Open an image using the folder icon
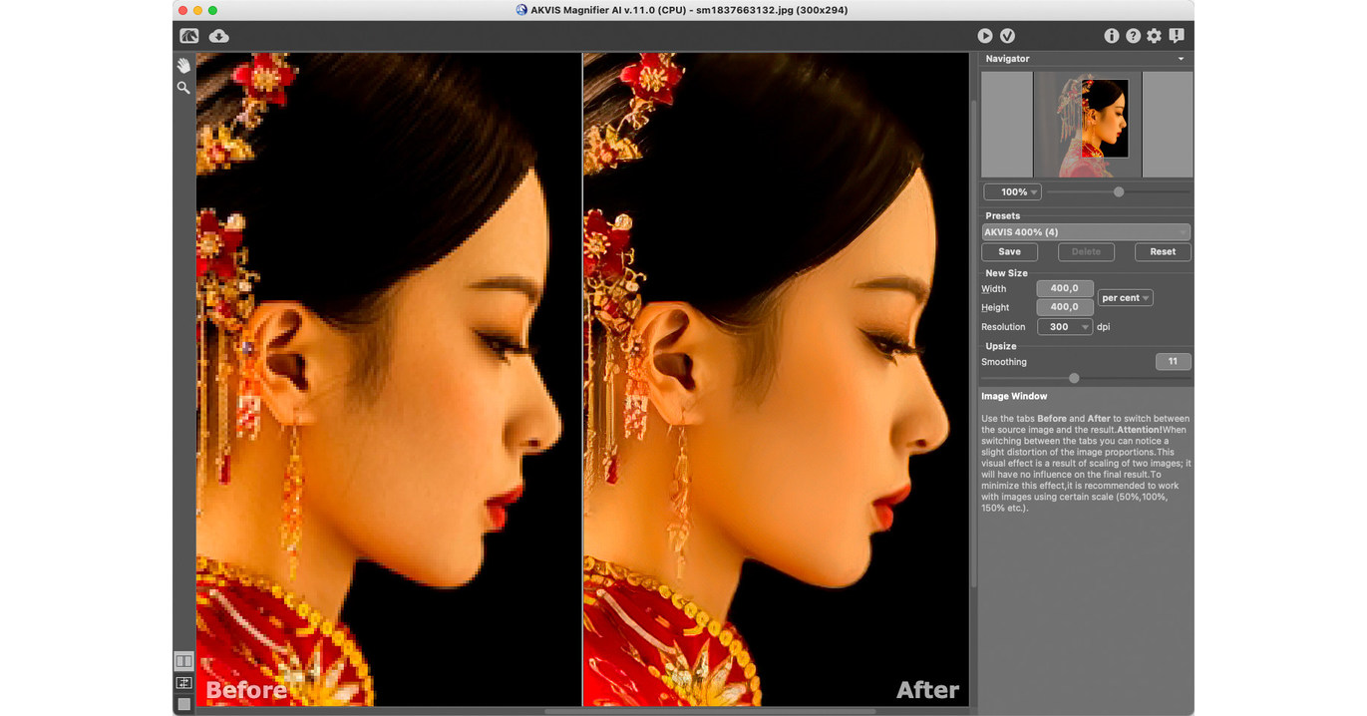1367x716 pixels. tap(188, 35)
